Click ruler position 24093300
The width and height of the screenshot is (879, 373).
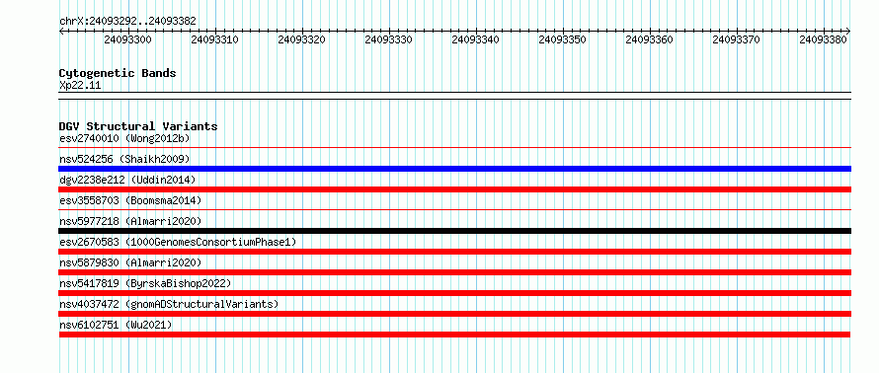127,39
